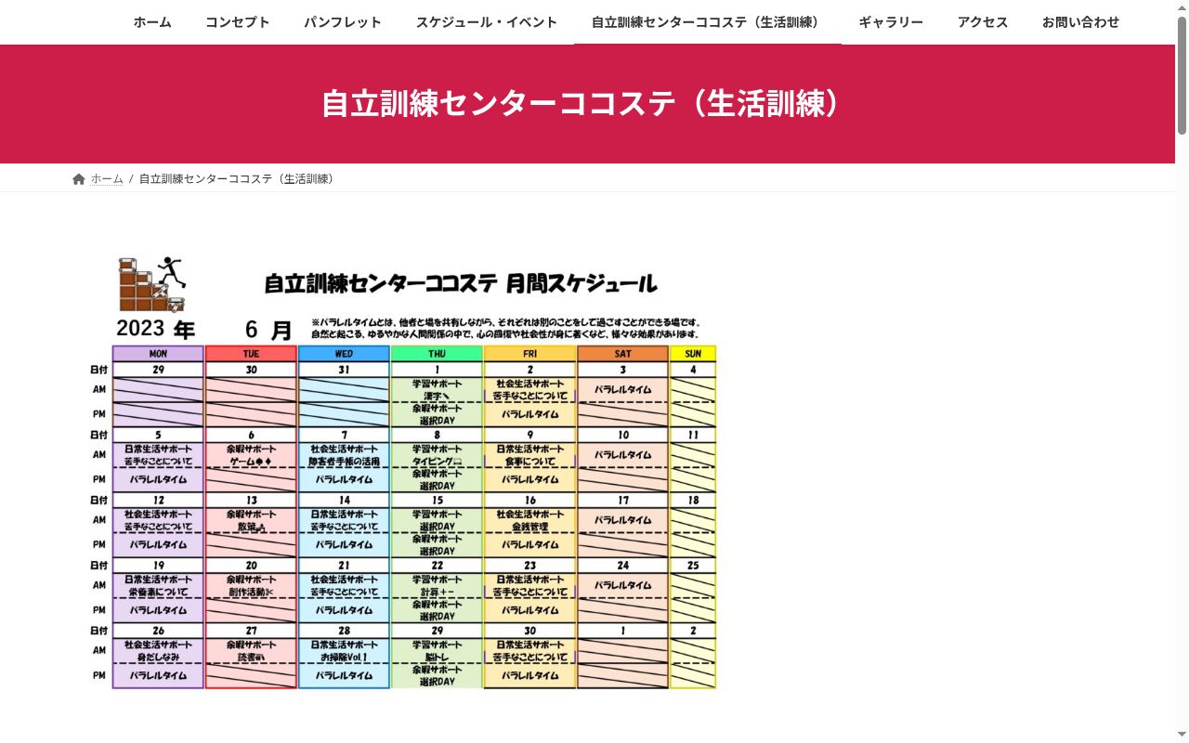The height and width of the screenshot is (743, 1189).
Task: Click the 月間スケジュール title on the calendar
Action: click(583, 283)
